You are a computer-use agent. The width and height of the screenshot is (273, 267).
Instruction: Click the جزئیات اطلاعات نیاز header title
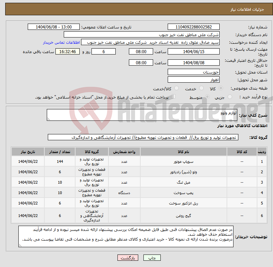tap(247, 9)
